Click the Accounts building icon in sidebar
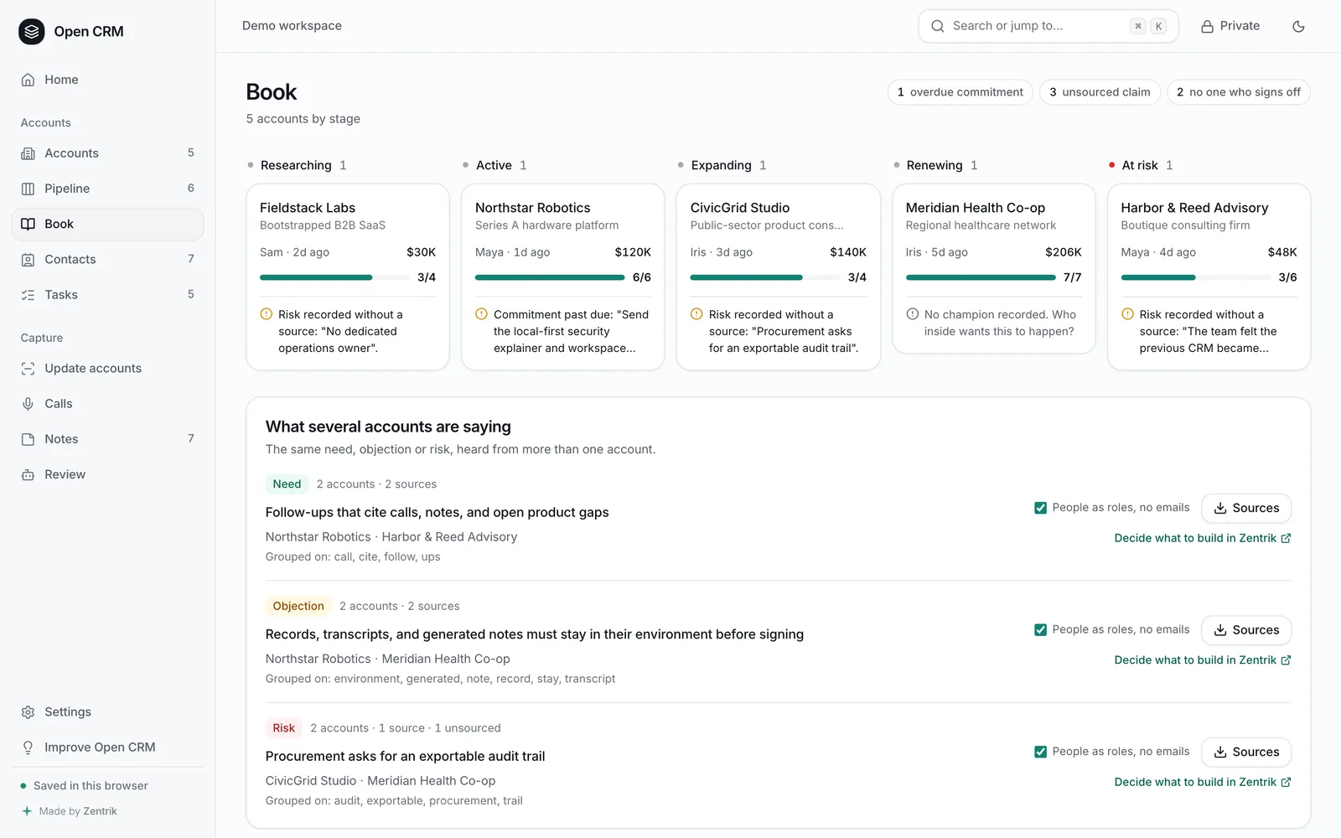Viewport: 1341px width, 838px height. [x=28, y=153]
